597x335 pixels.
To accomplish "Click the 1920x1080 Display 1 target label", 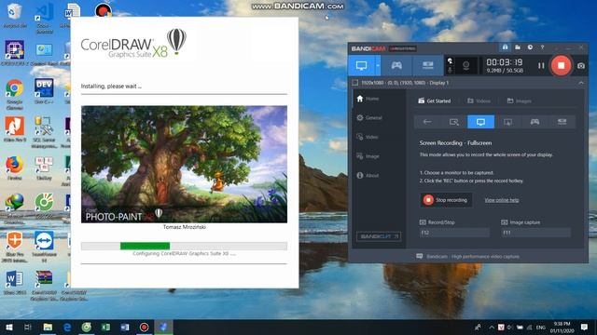I will pyautogui.click(x=405, y=83).
